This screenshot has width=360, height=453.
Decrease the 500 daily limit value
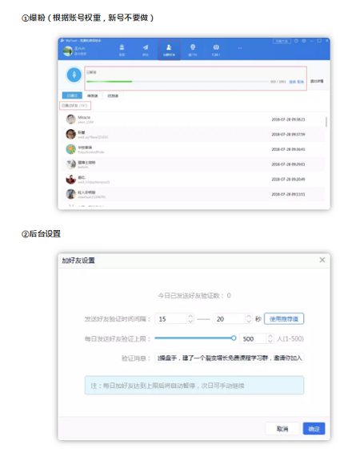click(x=270, y=342)
